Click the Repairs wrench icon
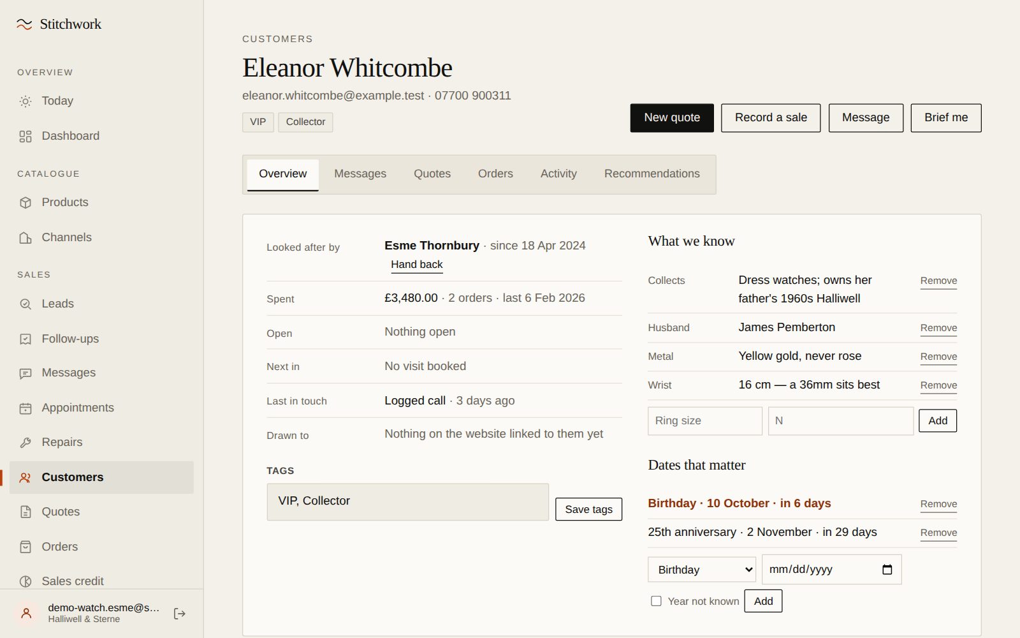 (x=25, y=443)
